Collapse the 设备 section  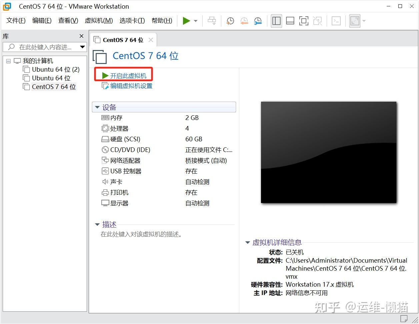coord(97,107)
